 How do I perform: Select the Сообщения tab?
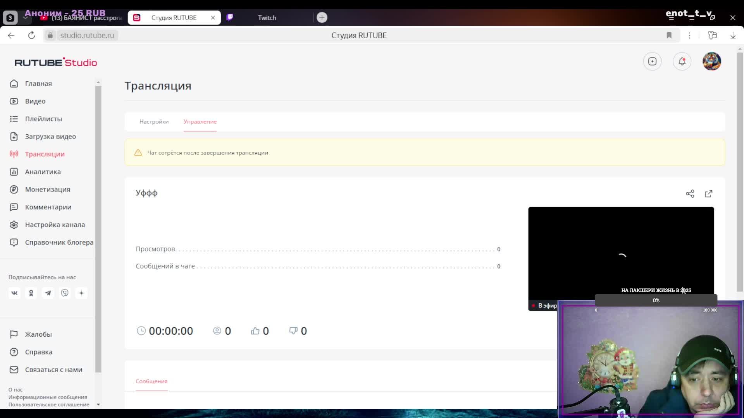pos(152,381)
